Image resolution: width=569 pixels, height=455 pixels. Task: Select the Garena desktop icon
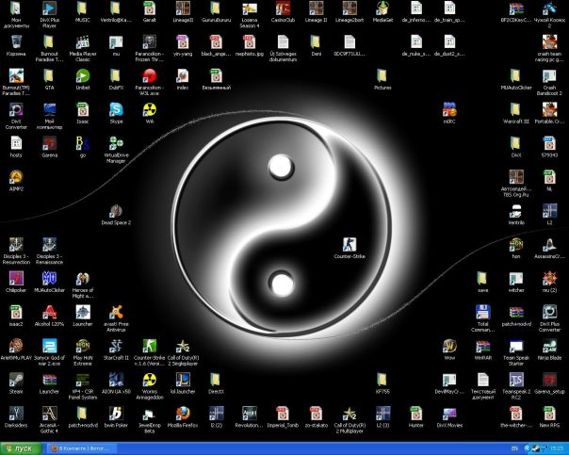tap(49, 143)
